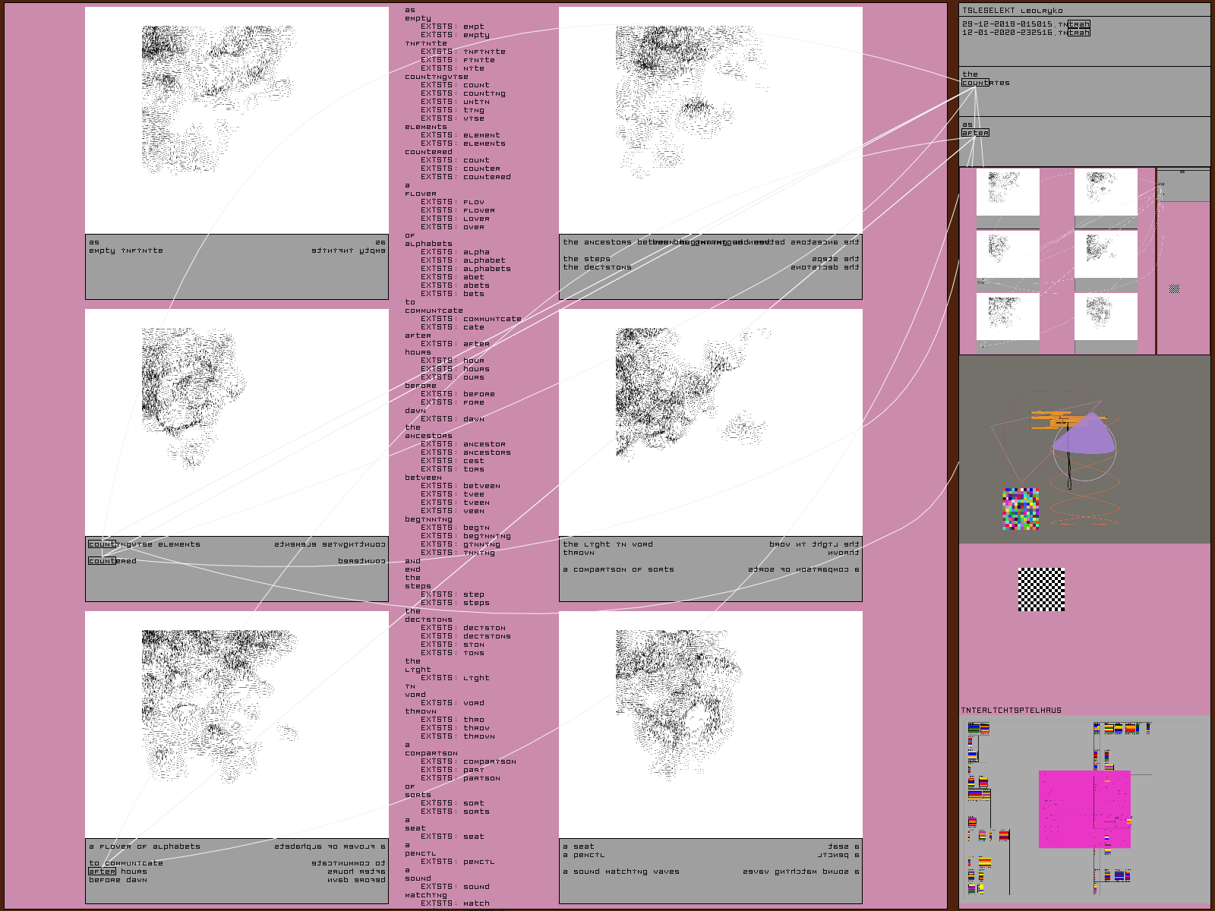Click the multicolored pixel grid square
The height and width of the screenshot is (911, 1215).
pos(1021,509)
